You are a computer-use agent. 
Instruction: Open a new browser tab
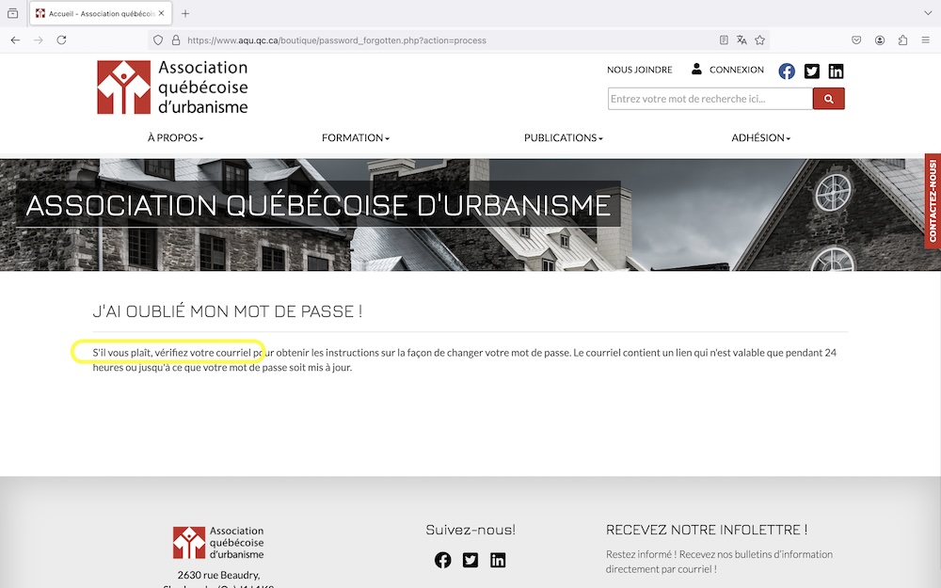[185, 13]
